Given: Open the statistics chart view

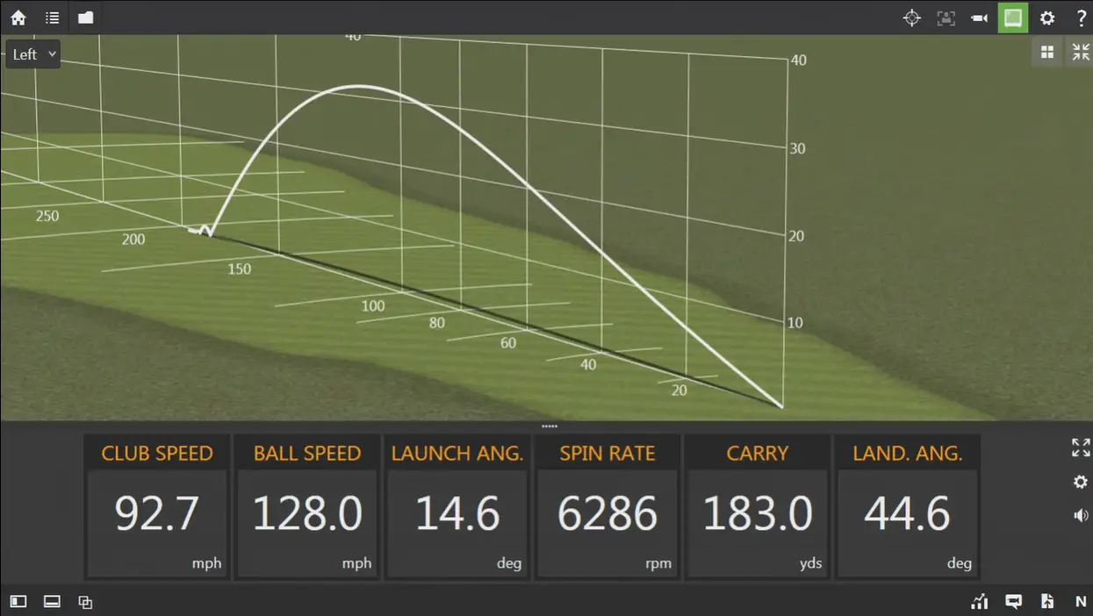Looking at the screenshot, I should (979, 602).
